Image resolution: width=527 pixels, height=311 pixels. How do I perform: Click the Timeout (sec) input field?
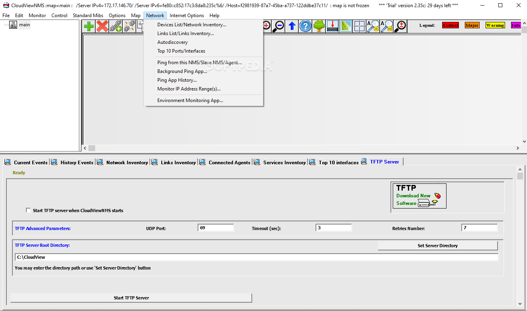[333, 228]
